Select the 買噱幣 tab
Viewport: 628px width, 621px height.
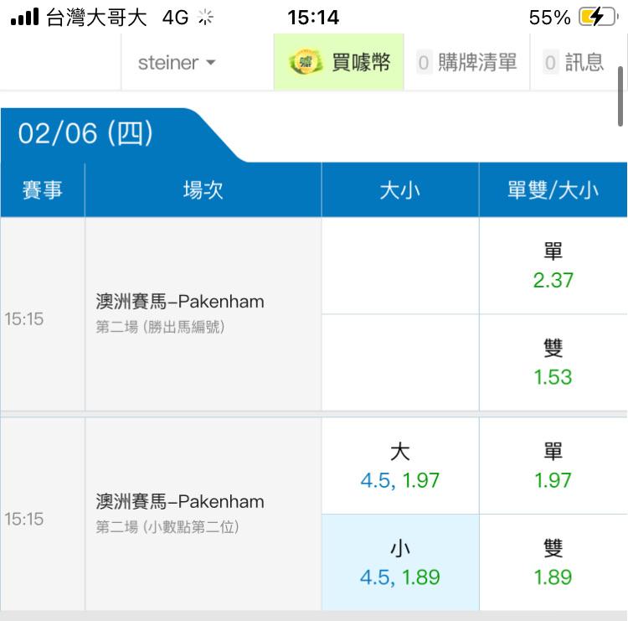pos(339,62)
